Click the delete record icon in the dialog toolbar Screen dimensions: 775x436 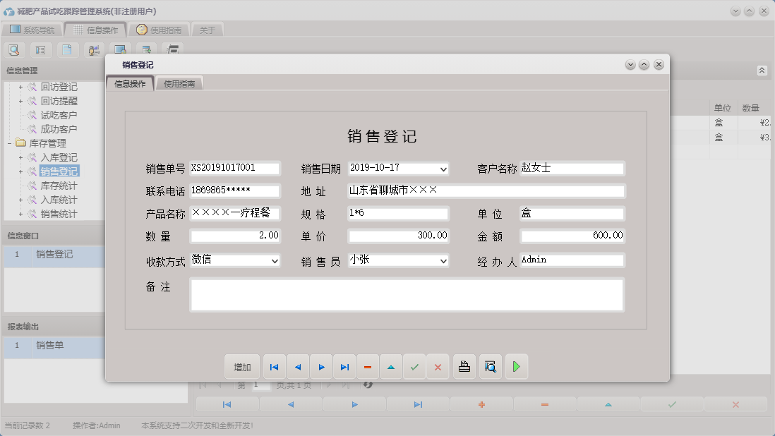(x=367, y=366)
